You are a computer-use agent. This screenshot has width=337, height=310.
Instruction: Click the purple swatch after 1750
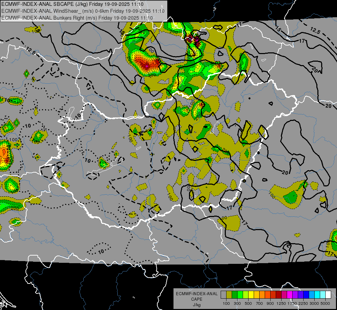pyautogui.click(x=295, y=295)
